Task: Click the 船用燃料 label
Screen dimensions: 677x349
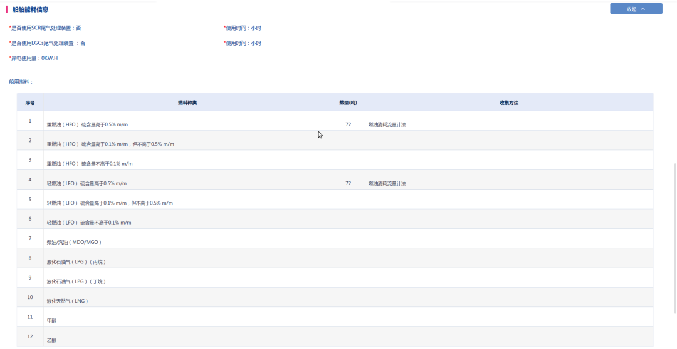Action: (x=21, y=82)
